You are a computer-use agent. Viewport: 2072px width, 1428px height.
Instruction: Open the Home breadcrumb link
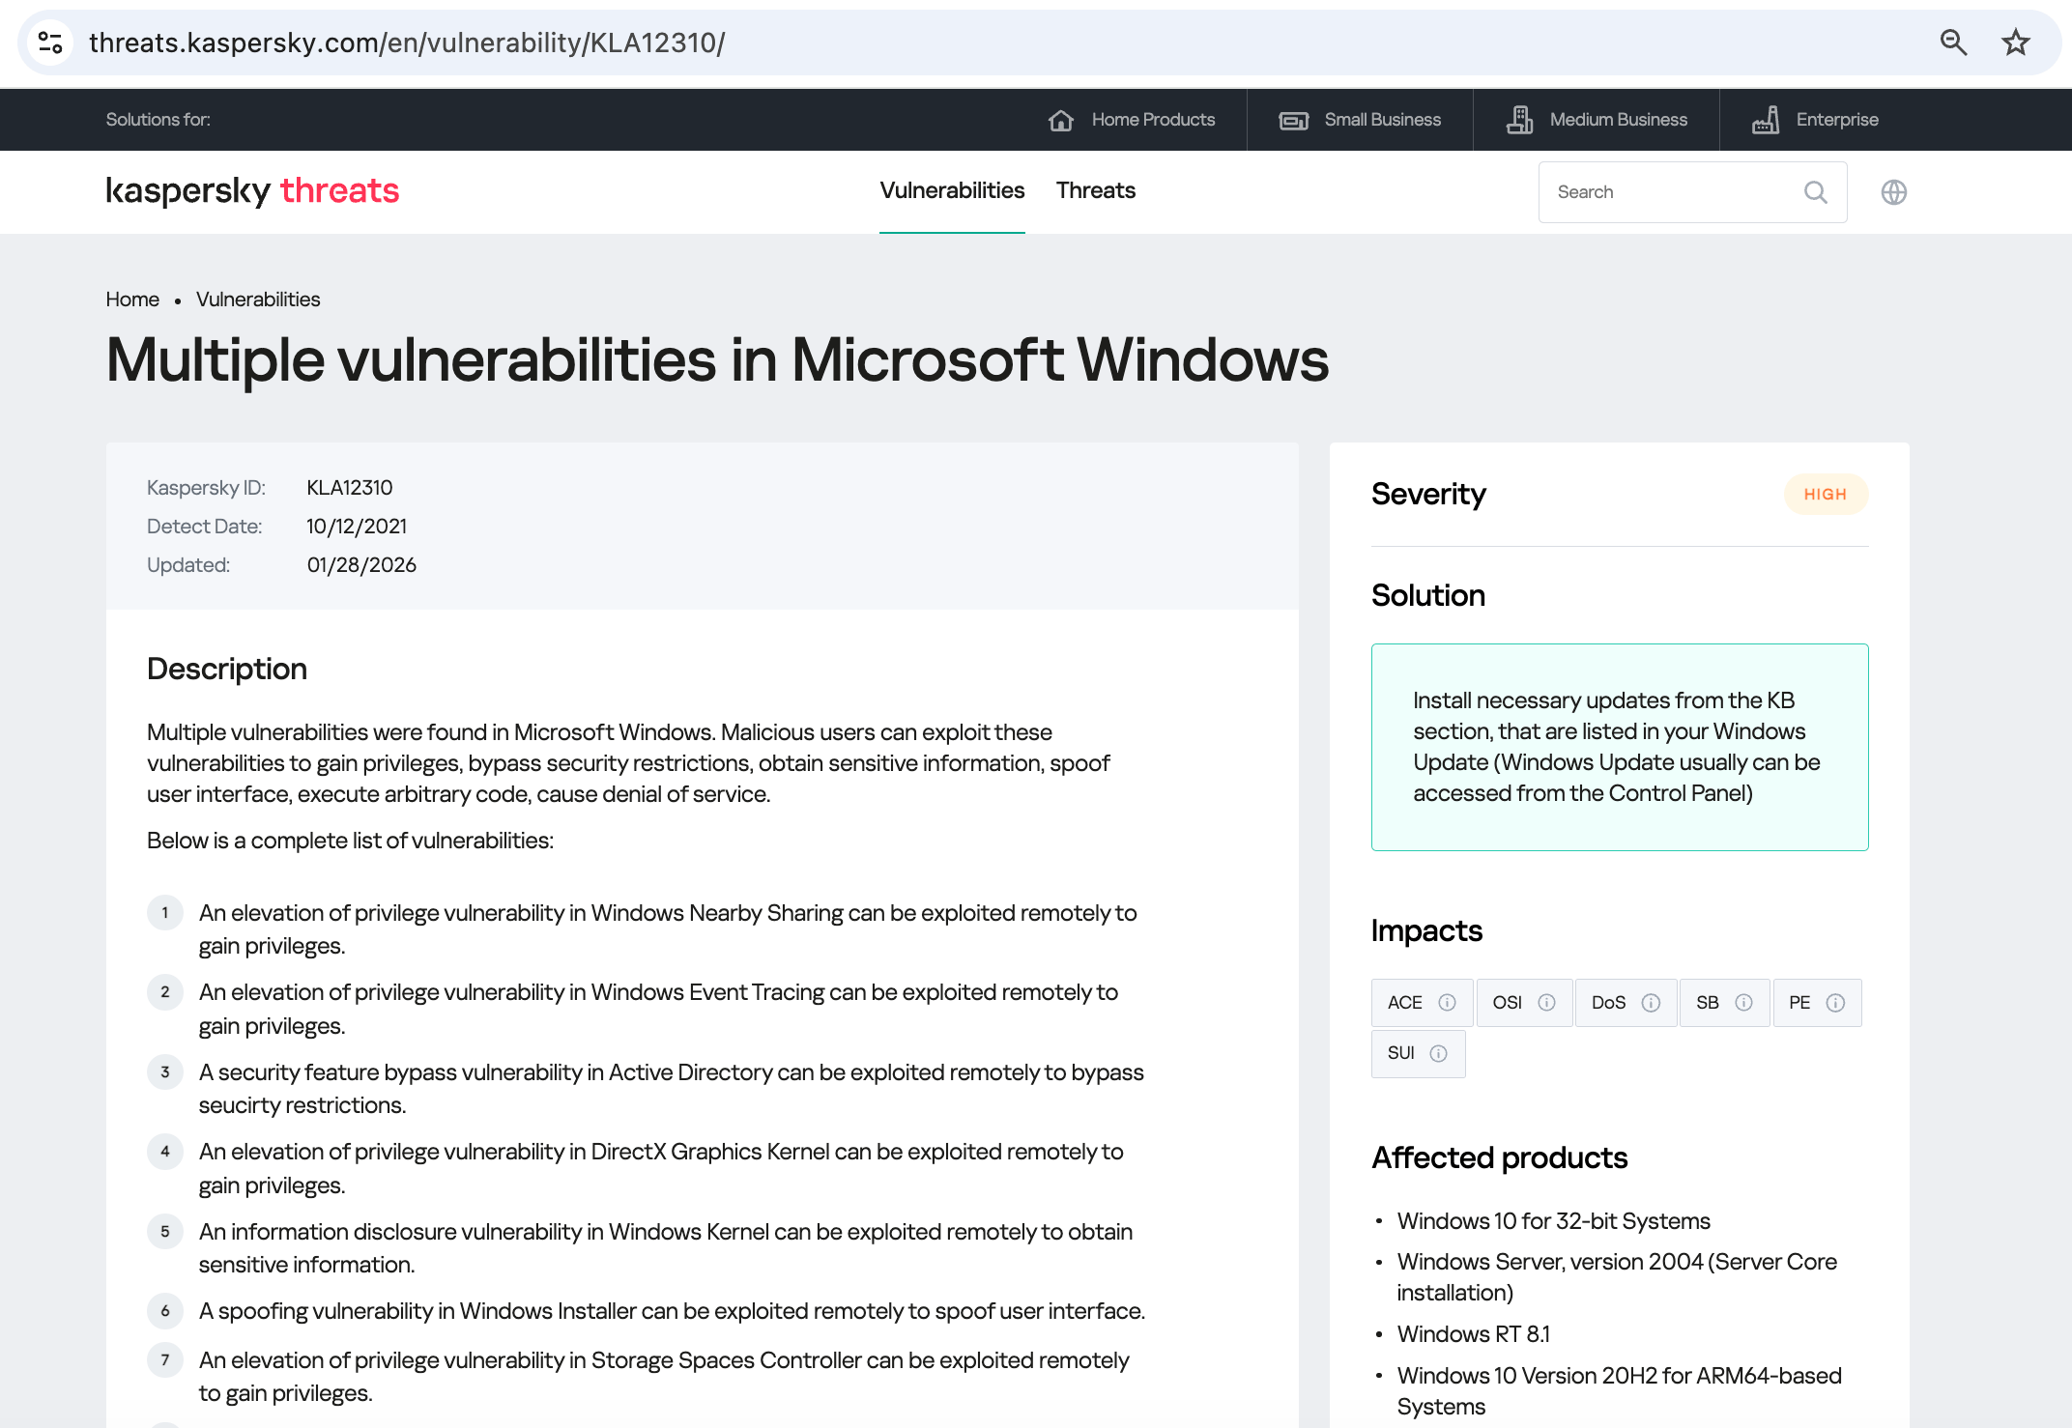pos(131,300)
